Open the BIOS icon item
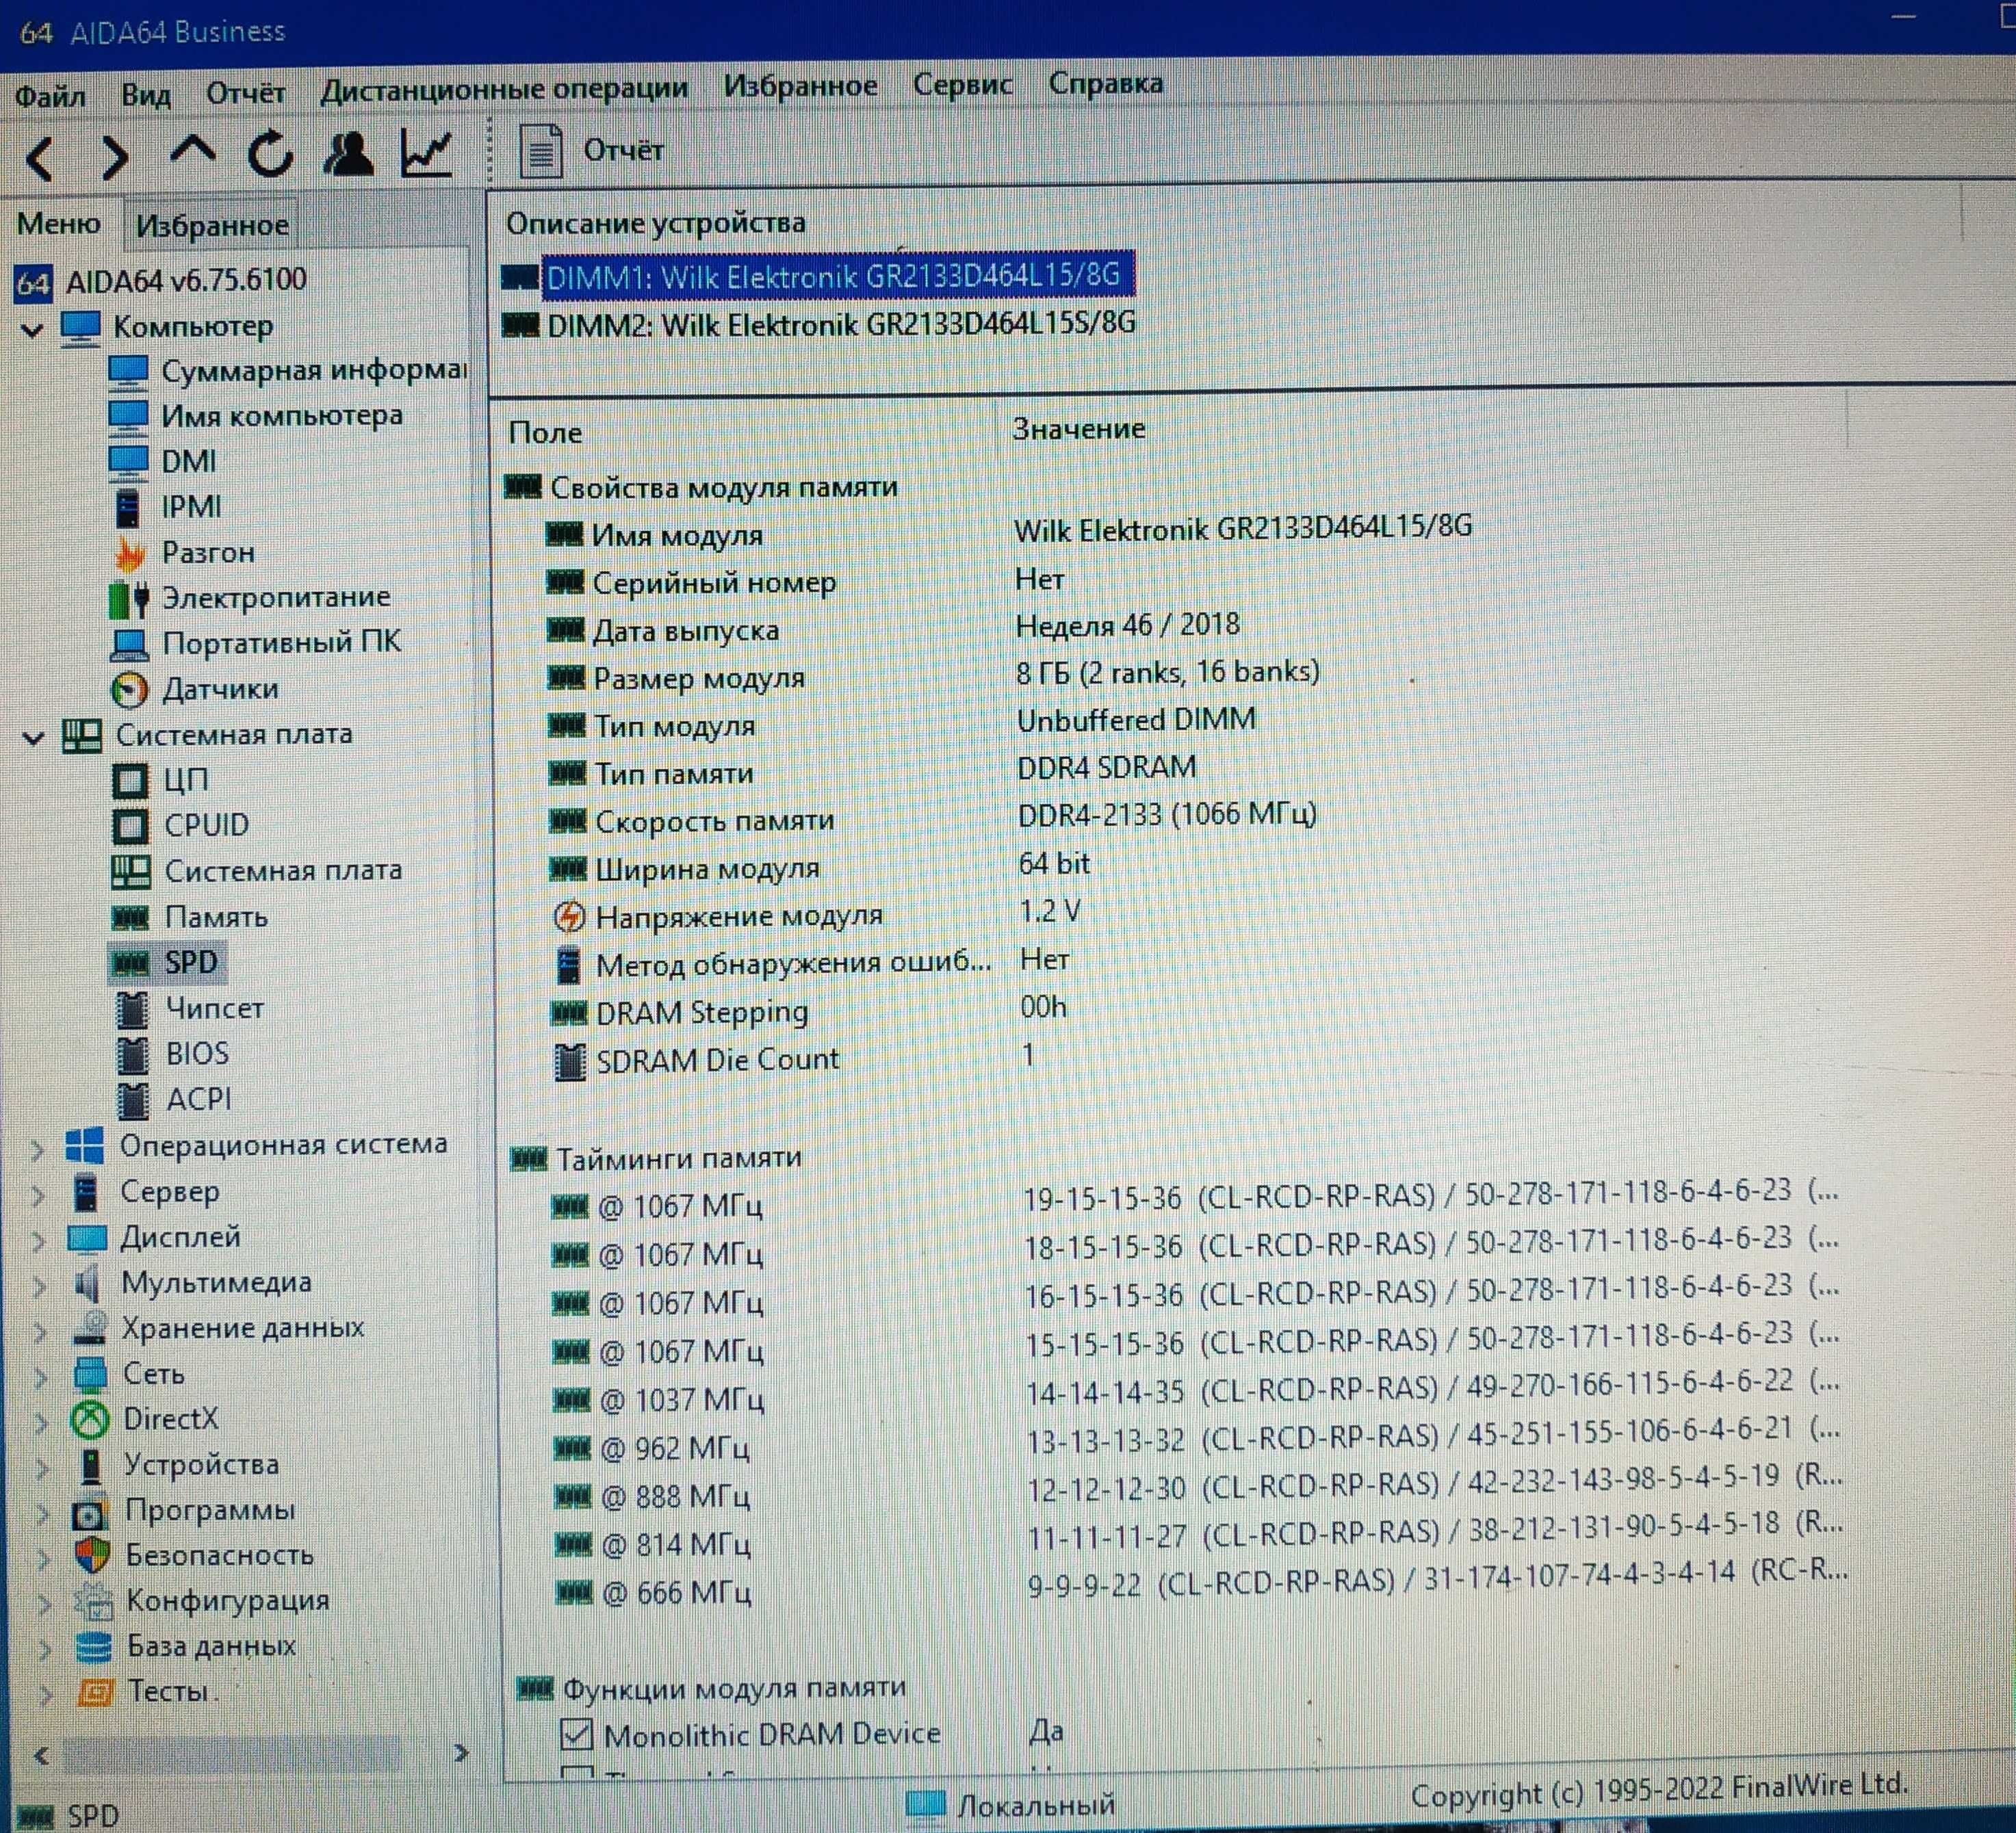The width and height of the screenshot is (2016, 1833). [132, 1056]
